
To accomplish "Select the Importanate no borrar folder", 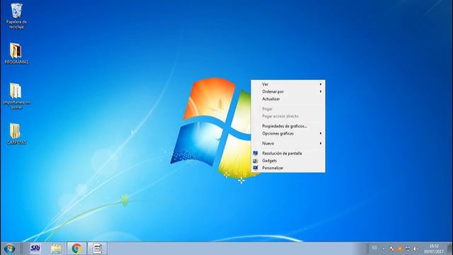I will 16,96.
